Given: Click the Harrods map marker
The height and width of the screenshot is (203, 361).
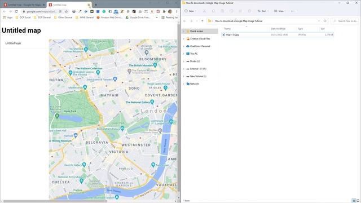Looking at the screenshot, I should click(76, 135).
